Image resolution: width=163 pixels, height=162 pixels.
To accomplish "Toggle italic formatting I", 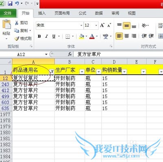I will 47,36.
